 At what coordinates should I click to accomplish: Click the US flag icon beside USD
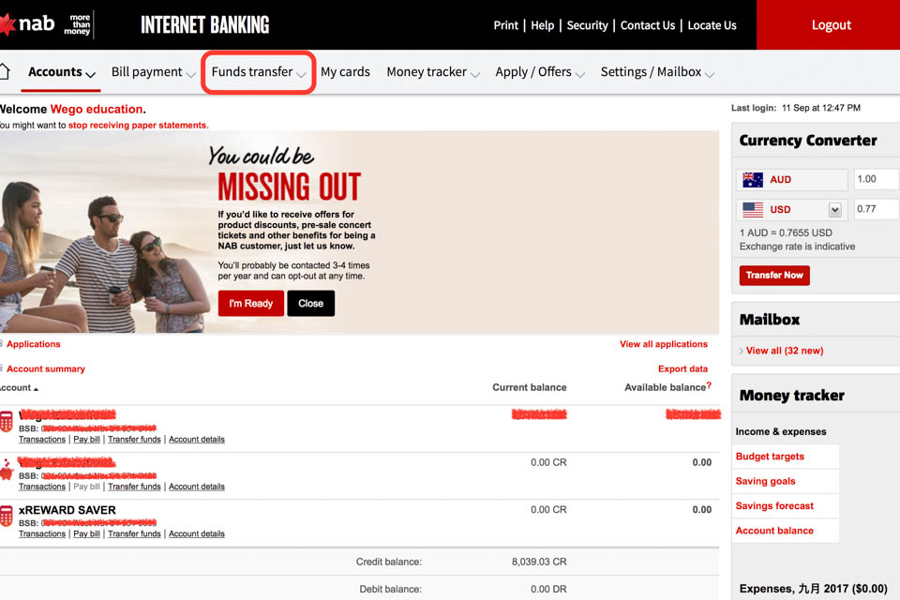click(x=753, y=210)
